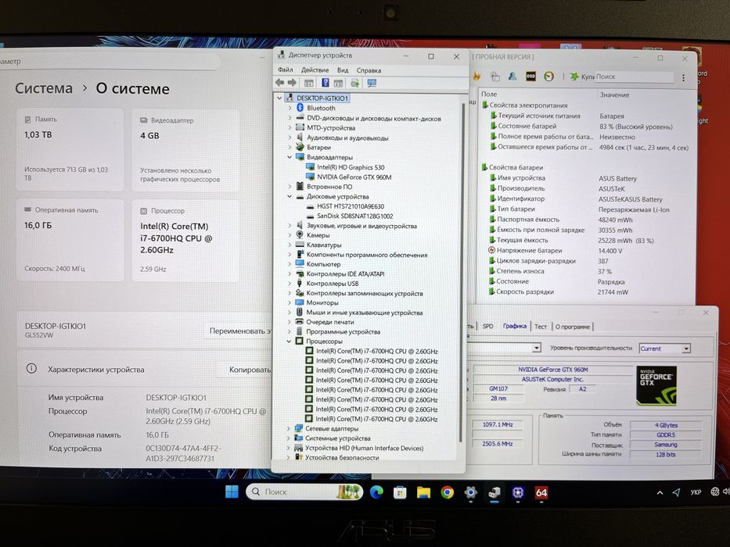Image resolution: width=730 pixels, height=547 pixels.
Task: Open Microsoft Store from the taskbar
Action: (x=400, y=492)
